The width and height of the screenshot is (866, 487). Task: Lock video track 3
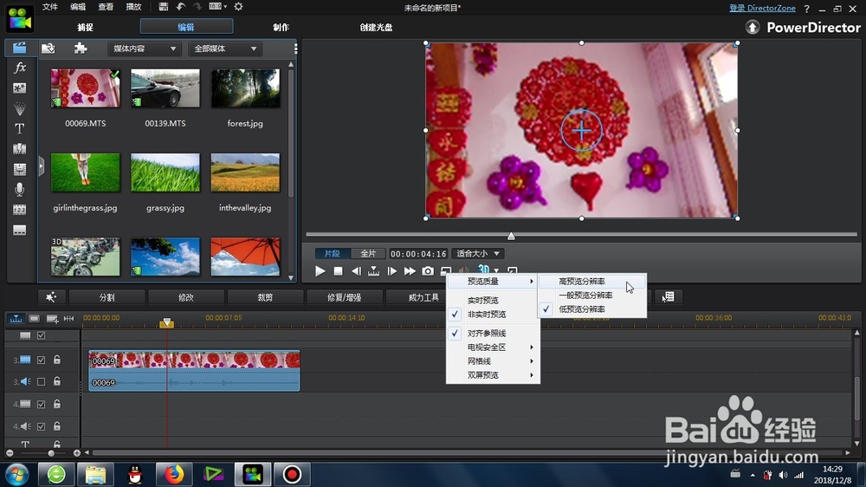point(57,360)
